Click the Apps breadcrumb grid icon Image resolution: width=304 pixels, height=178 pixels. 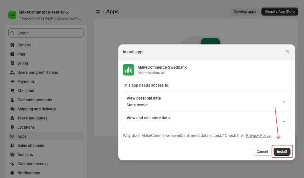[98, 12]
